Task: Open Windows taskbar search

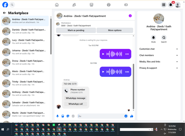Action: click(x=8, y=129)
